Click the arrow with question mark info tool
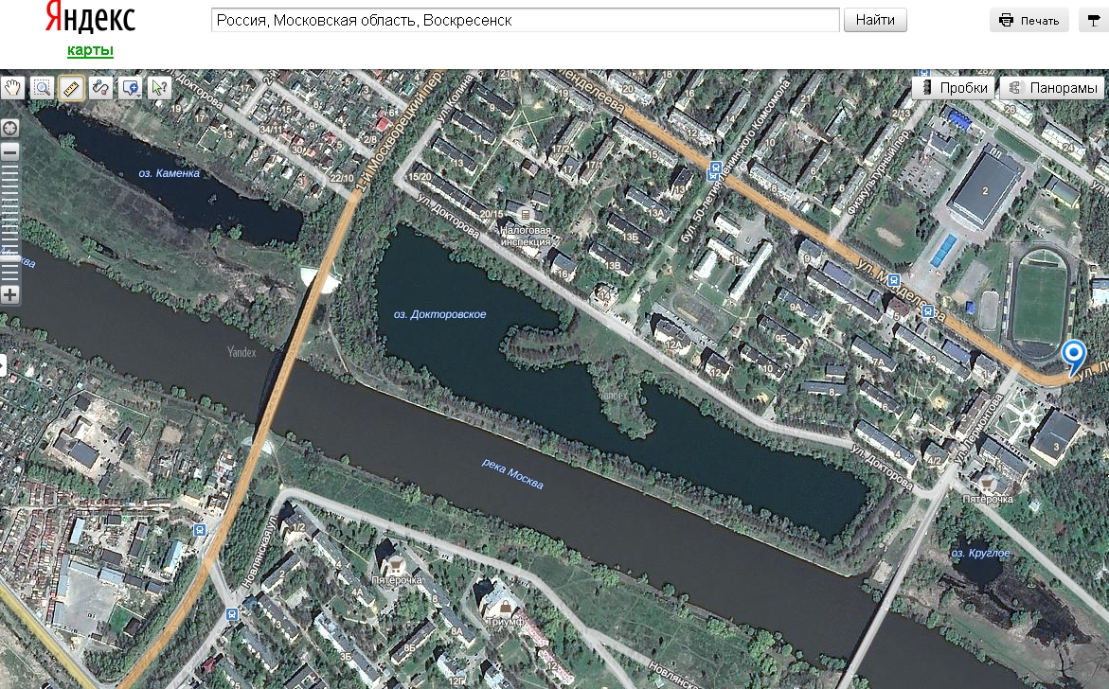The width and height of the screenshot is (1109, 689). click(159, 88)
